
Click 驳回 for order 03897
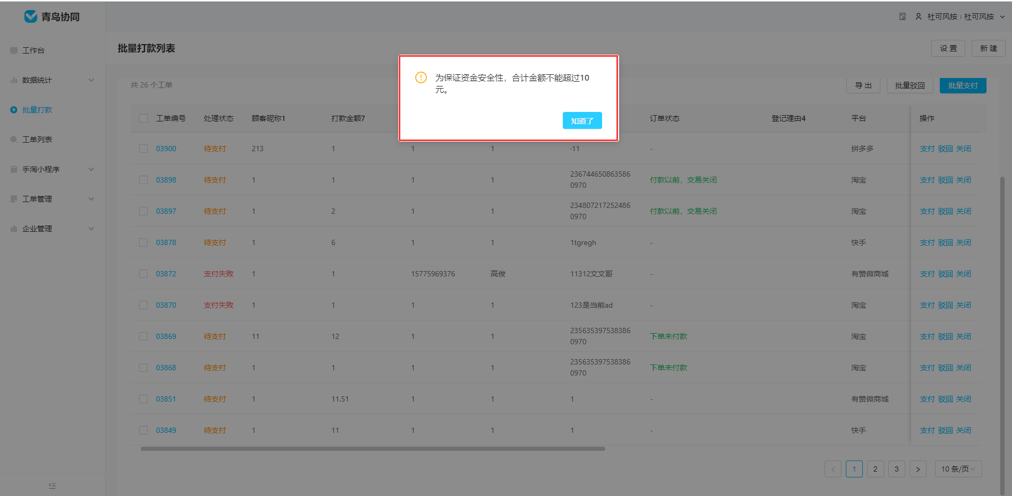pyautogui.click(x=945, y=211)
